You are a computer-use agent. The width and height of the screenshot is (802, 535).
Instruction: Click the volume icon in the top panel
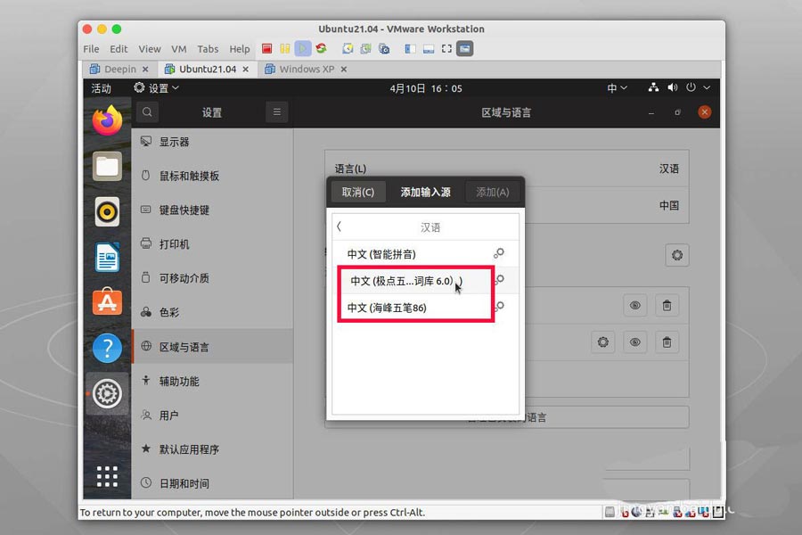coord(673,87)
